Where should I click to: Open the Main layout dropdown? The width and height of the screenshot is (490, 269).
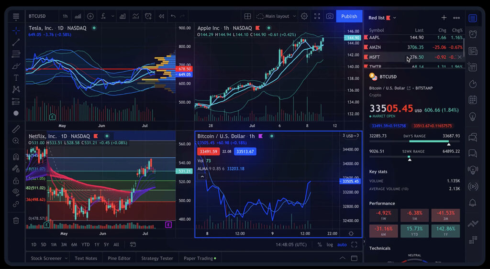[x=276, y=16]
